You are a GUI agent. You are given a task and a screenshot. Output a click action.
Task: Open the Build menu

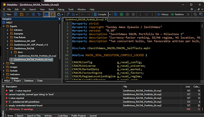[51, 9]
